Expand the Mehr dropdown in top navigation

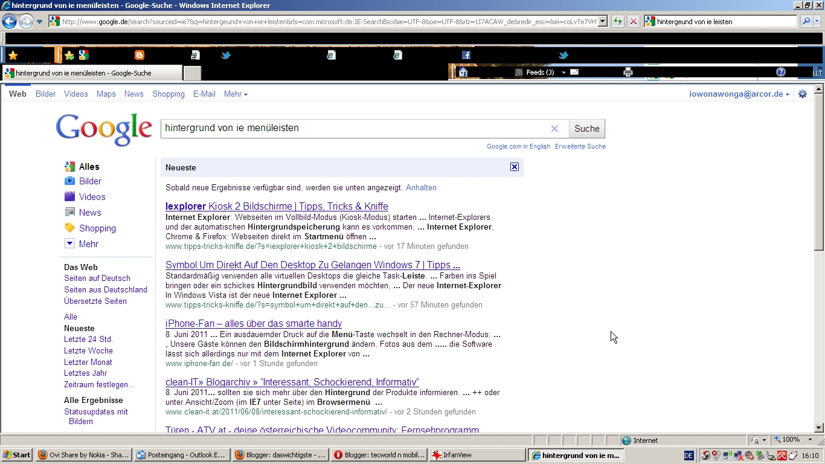point(236,94)
